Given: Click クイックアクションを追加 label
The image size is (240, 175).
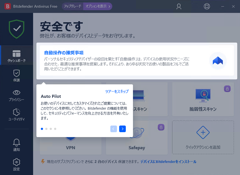Looking at the screenshot, I should pyautogui.click(x=203, y=147).
